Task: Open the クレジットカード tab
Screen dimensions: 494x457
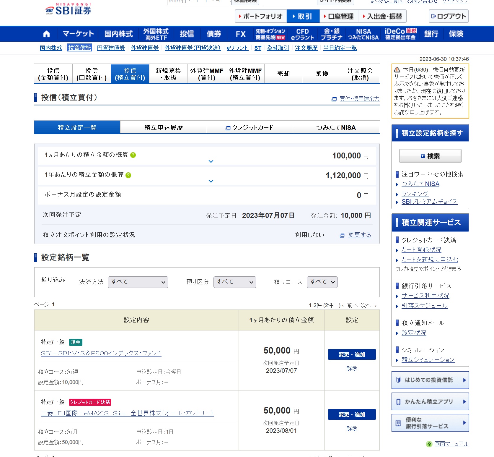Action: click(250, 127)
